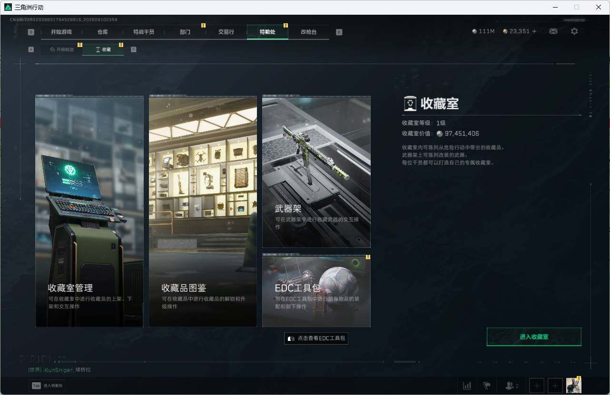
Task: Open the EDC工具包 card
Action: click(316, 291)
